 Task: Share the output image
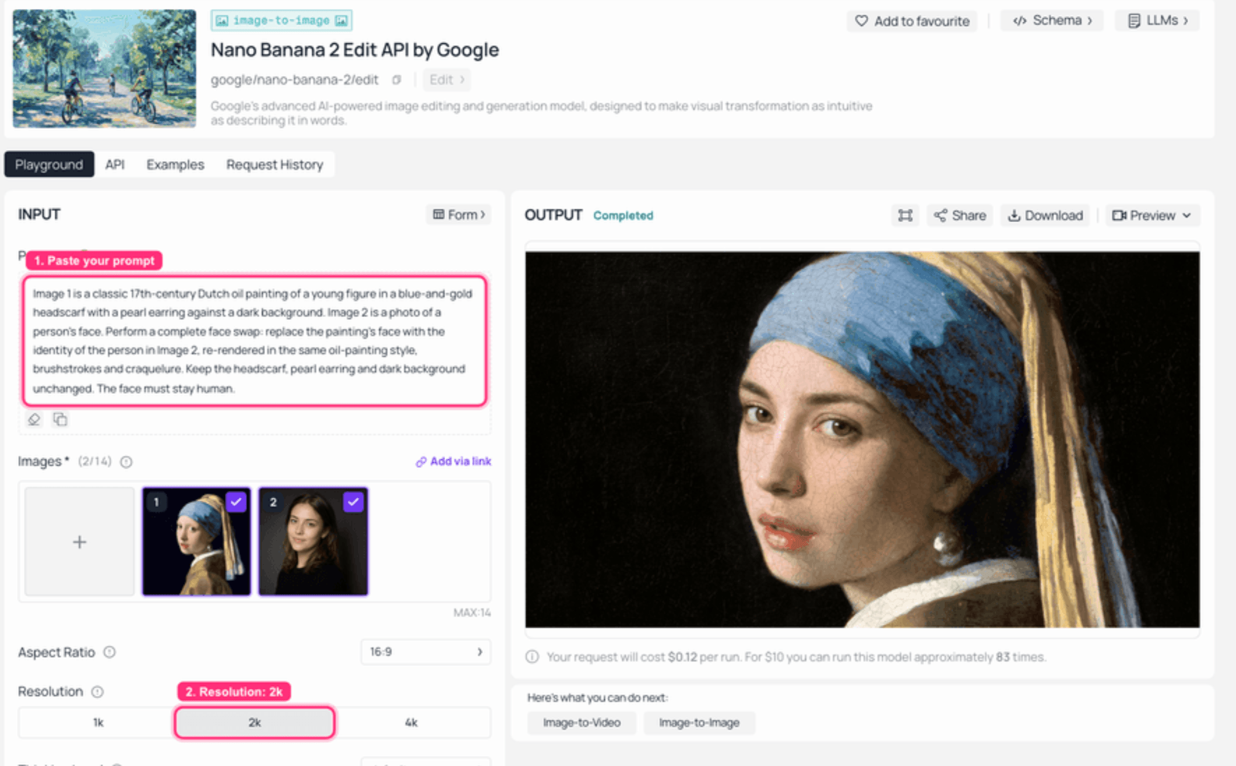960,215
